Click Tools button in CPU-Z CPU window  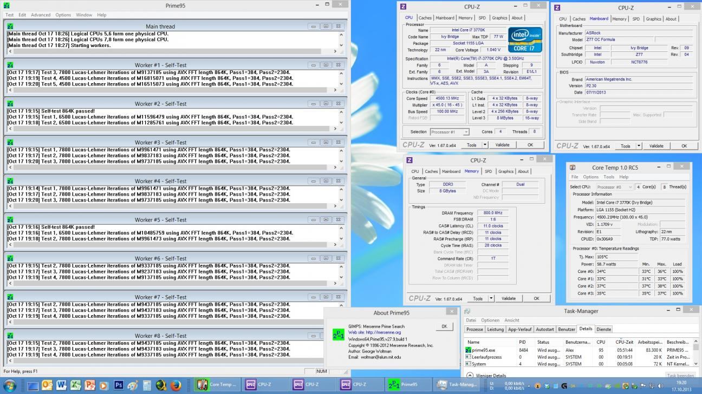(471, 145)
